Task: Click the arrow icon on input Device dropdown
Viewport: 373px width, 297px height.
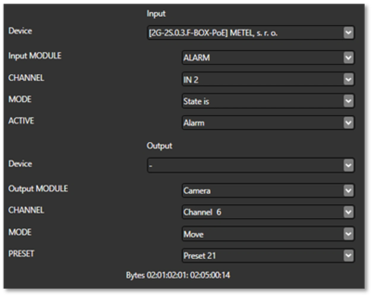Action: click(x=349, y=33)
